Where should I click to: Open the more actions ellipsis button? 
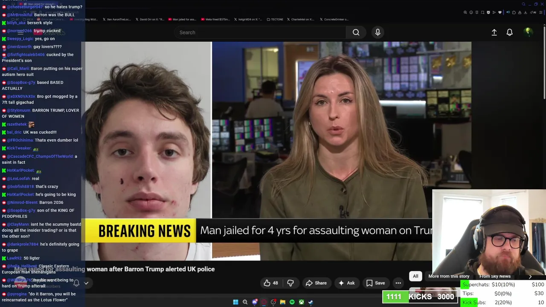(398, 283)
